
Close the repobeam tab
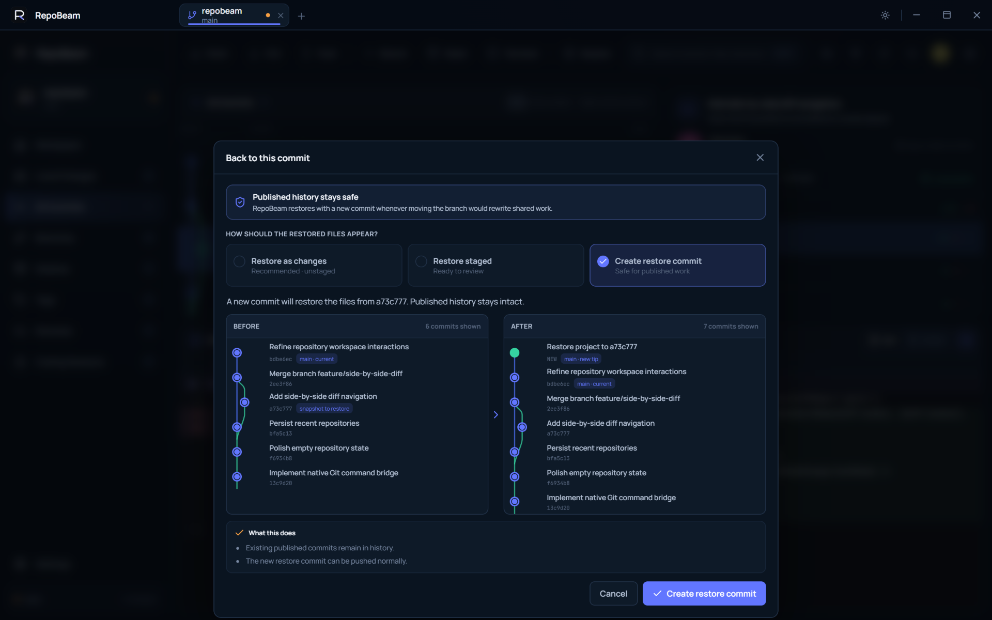281,16
